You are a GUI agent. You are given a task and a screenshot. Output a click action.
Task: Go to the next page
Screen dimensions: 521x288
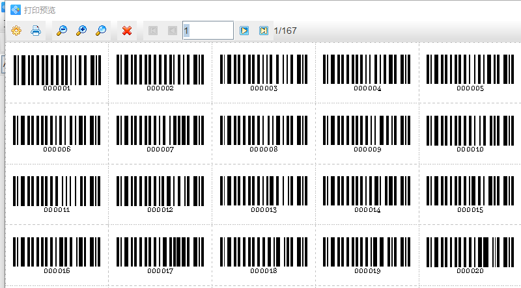click(x=244, y=31)
